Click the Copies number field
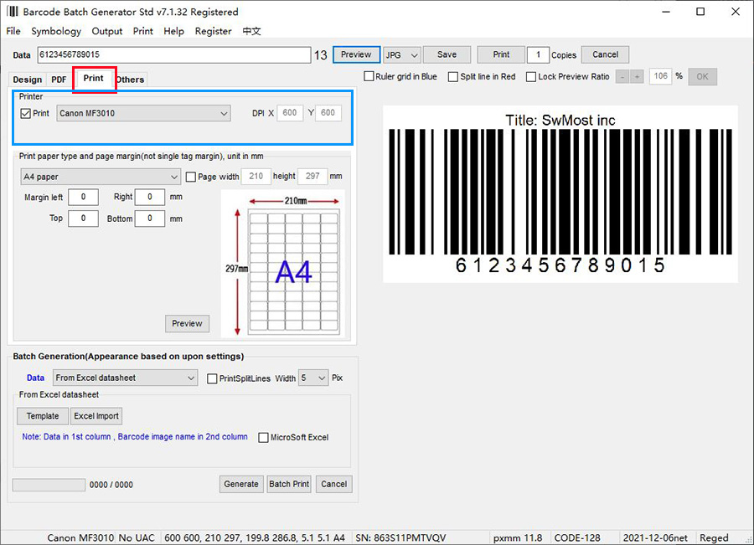Screen dimensions: 754x545 point(538,54)
